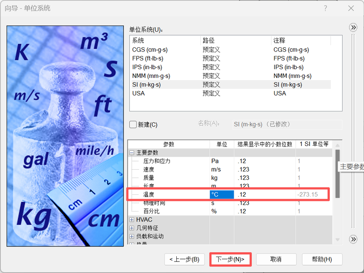Enable the 新建(C) checkbox
Screen dimensions: 364x273
(x=133, y=125)
